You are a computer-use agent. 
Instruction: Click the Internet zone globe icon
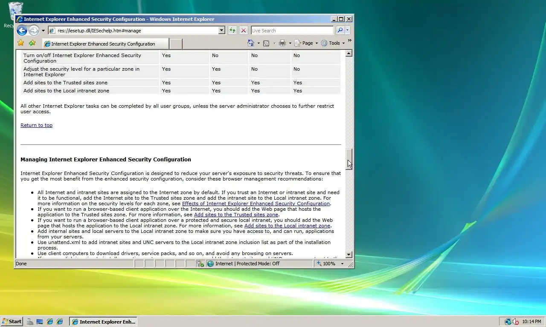coord(210,264)
